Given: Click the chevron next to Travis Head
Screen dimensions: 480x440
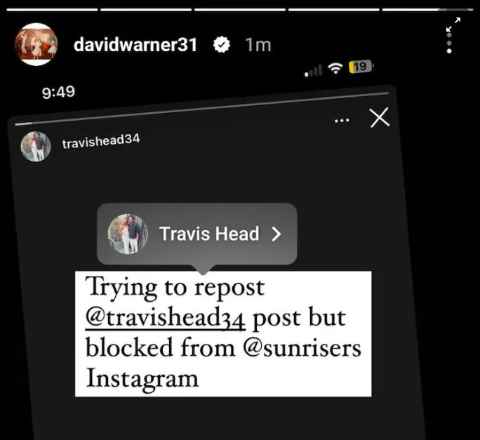Looking at the screenshot, I should tap(276, 234).
